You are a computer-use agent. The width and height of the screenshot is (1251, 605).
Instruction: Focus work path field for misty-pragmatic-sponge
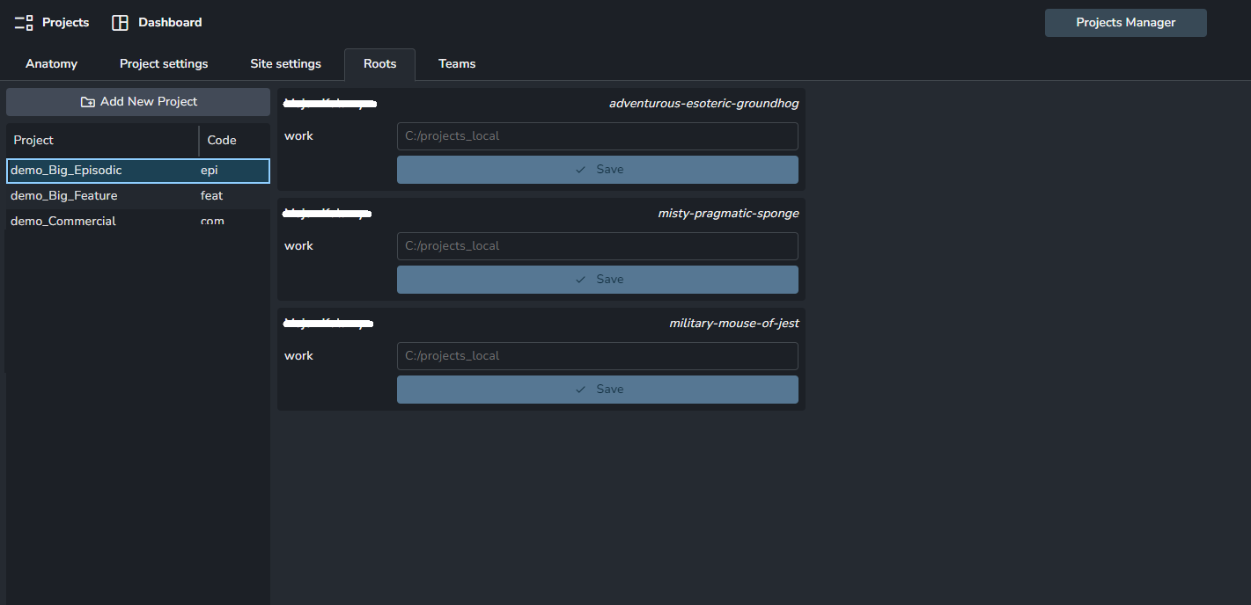(597, 246)
